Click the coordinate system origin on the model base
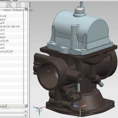 (x=80, y=107)
